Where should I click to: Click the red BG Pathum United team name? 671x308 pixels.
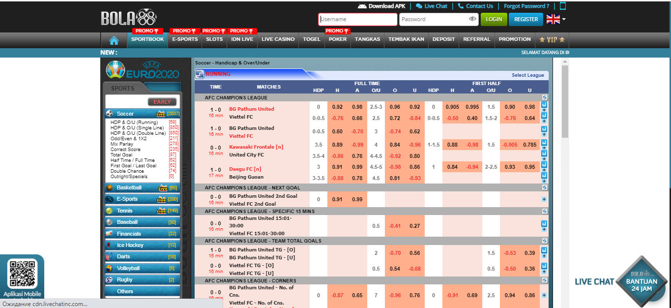tap(252, 109)
